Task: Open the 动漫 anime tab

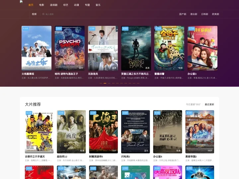Action: tap(77, 5)
